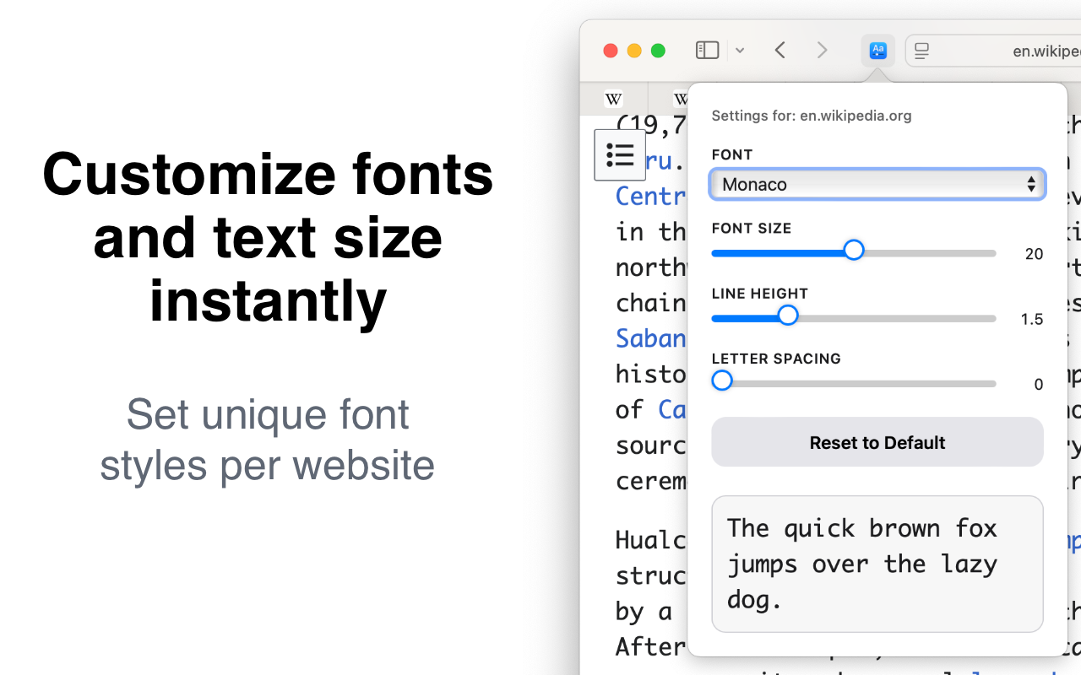Go back with the left arrow
This screenshot has width=1081, height=675.
[x=780, y=51]
